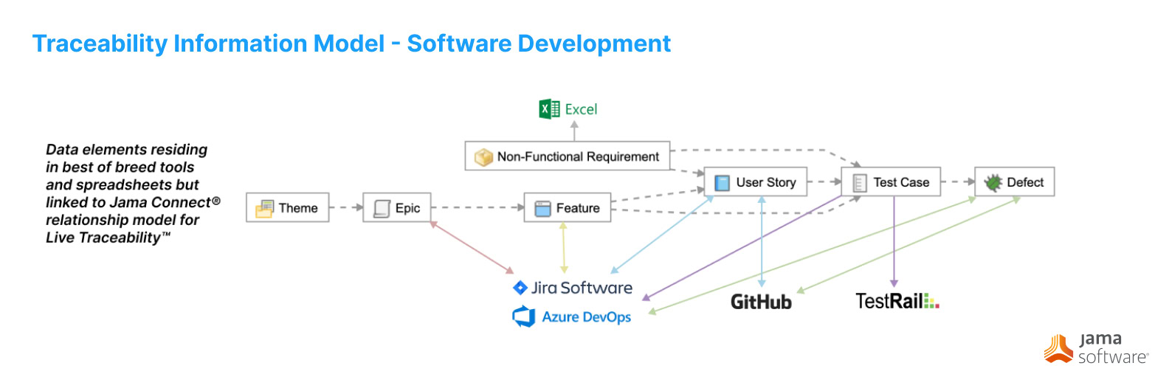Click the Non-Functional Requirement cube icon
The width and height of the screenshot is (1169, 391).
click(x=483, y=157)
